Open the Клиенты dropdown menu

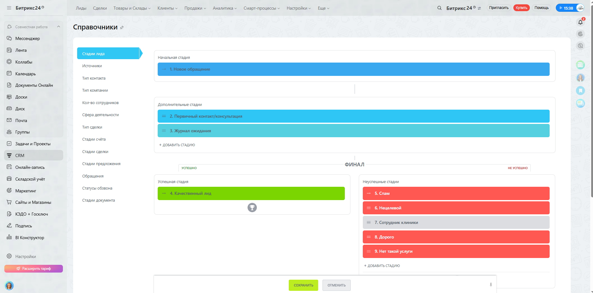(168, 8)
